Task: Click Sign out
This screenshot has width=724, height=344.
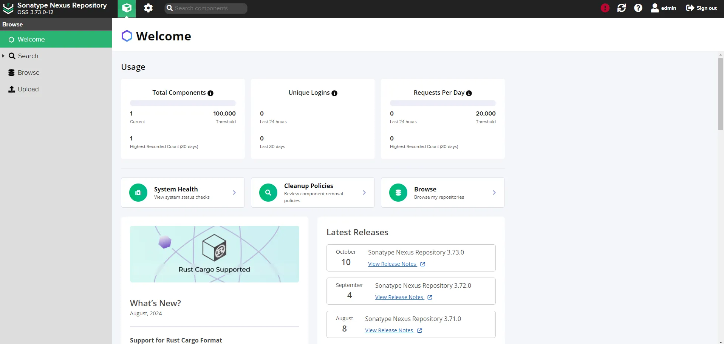Action: pos(701,8)
